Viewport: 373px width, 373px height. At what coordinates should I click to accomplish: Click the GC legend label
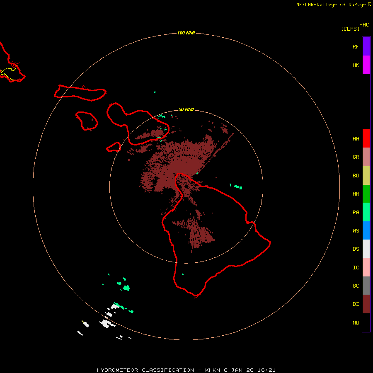coord(356,286)
